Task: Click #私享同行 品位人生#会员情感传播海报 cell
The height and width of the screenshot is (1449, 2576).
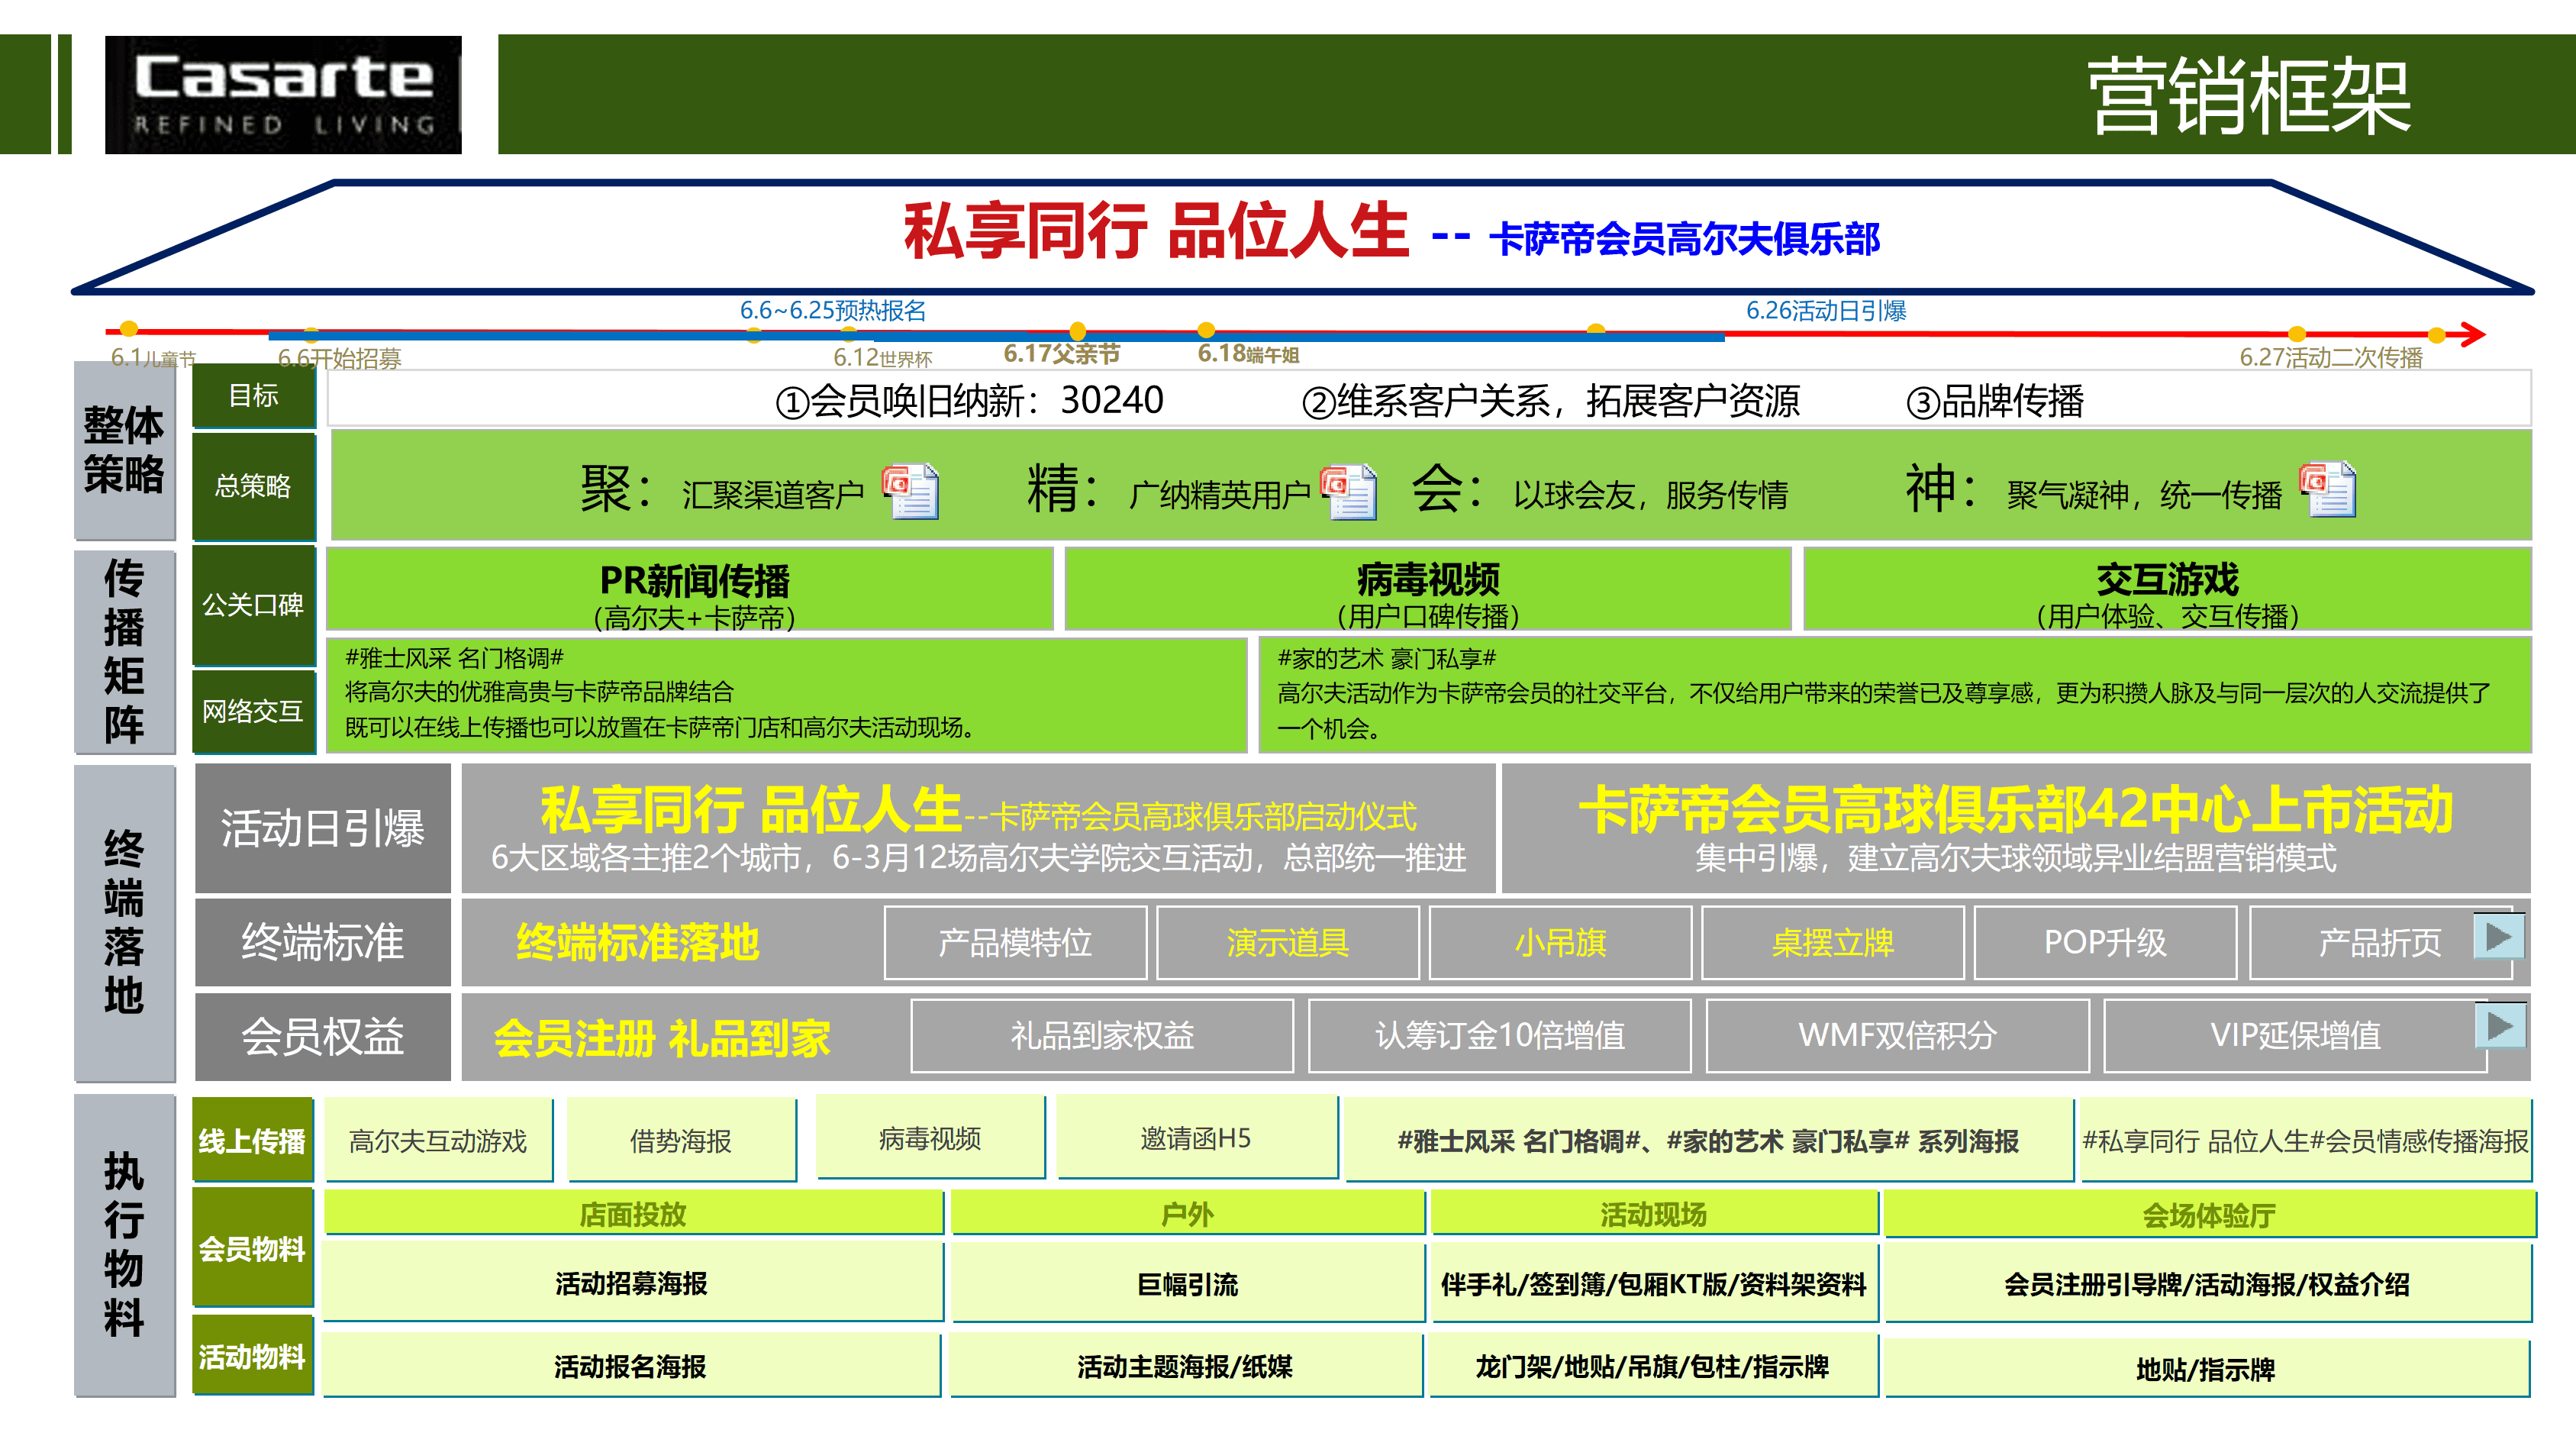Action: tap(2306, 1140)
